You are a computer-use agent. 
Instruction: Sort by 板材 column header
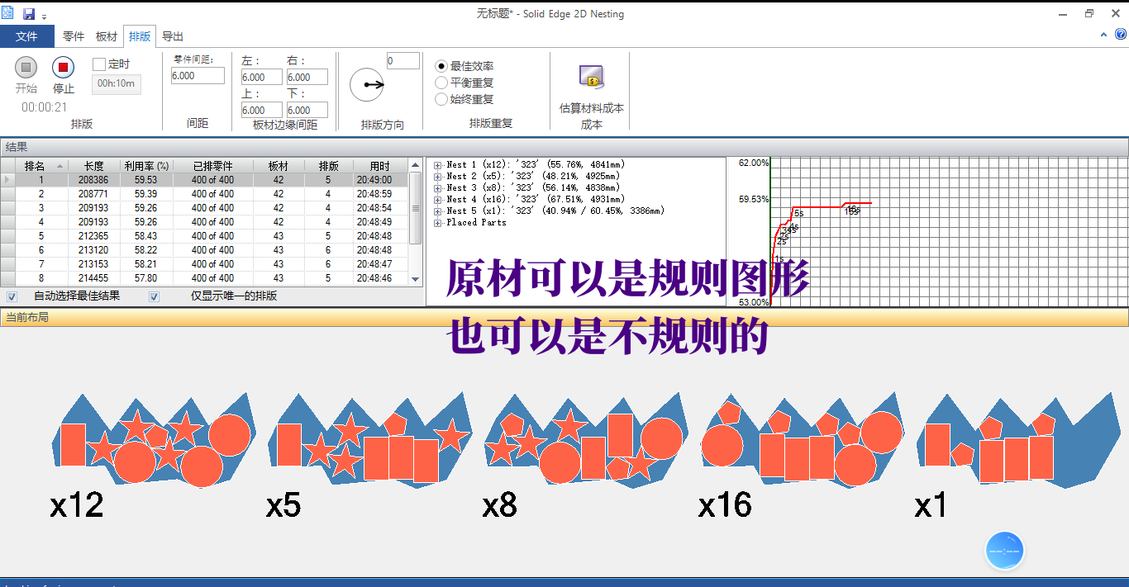(279, 166)
